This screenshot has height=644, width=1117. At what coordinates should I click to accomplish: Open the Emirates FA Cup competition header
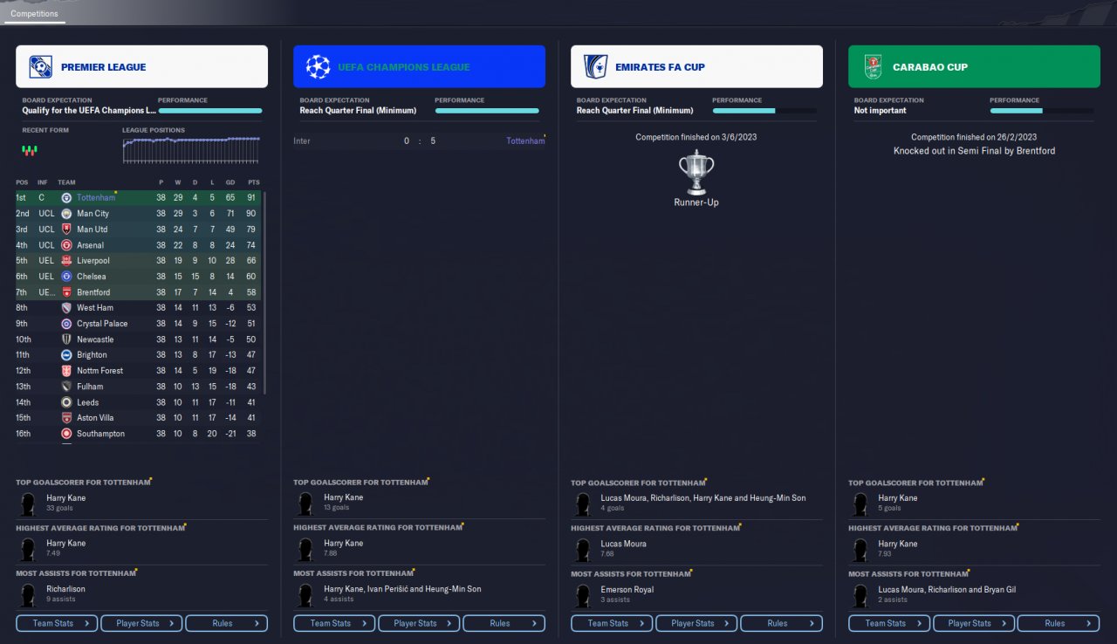tap(696, 66)
